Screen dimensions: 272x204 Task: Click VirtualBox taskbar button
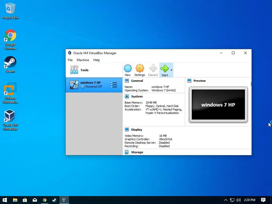pos(64,200)
